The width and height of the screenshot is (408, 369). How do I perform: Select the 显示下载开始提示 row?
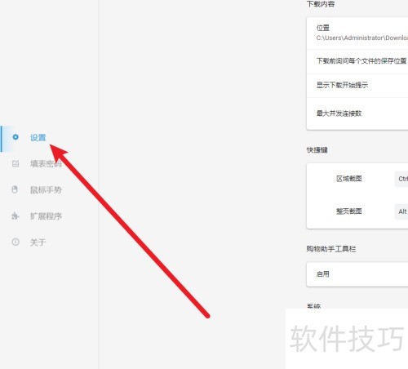coord(357,85)
